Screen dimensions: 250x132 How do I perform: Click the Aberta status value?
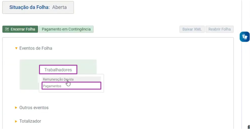[x=59, y=7]
